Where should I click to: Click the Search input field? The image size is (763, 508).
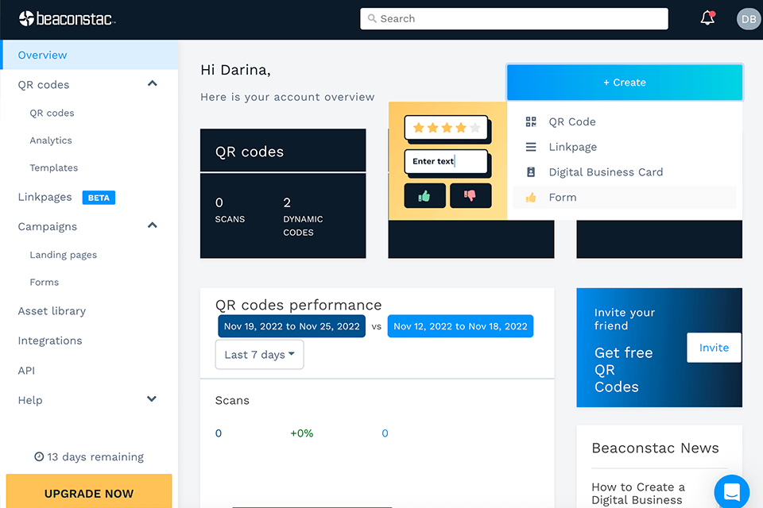click(x=514, y=18)
